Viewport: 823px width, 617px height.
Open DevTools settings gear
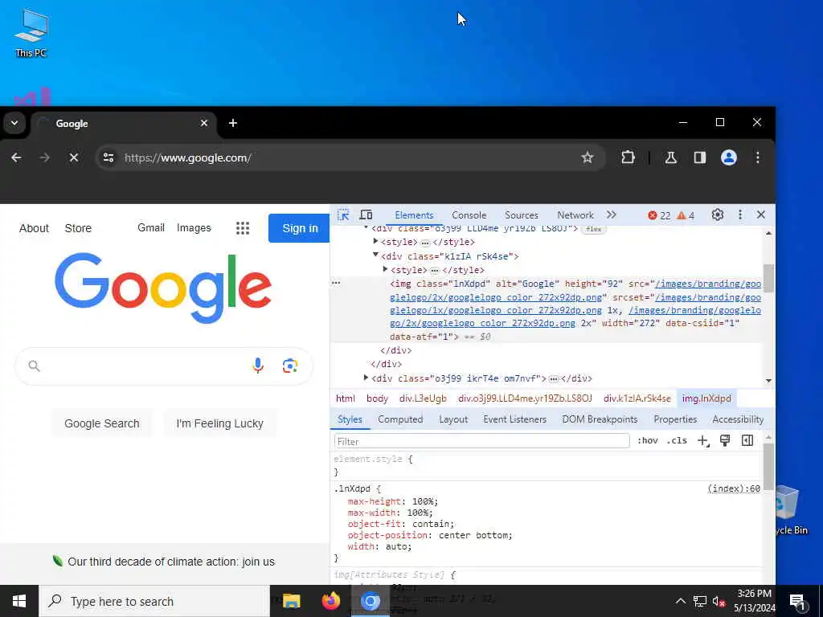tap(718, 215)
